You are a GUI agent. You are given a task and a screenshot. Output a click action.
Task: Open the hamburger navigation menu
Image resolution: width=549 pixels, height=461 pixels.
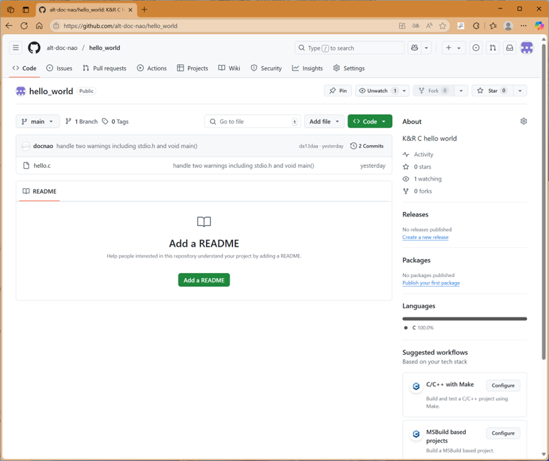[x=15, y=48]
